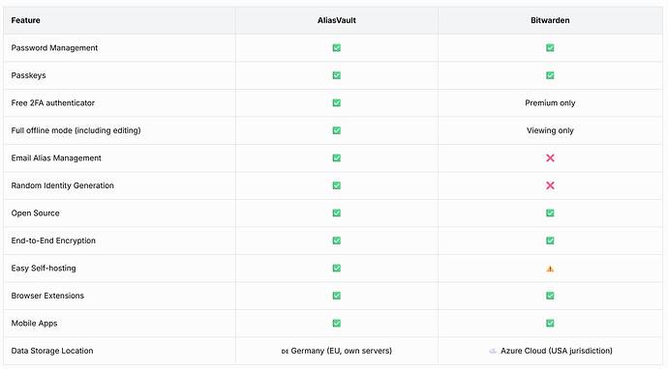Select the Password Management row label
This screenshot has width=668, height=369.
(54, 48)
